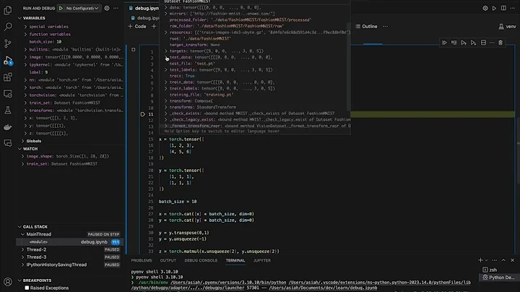Click the debug.ipynb breadcrumb item
Image resolution: width=520 pixels, height=292 pixels.
point(145,18)
